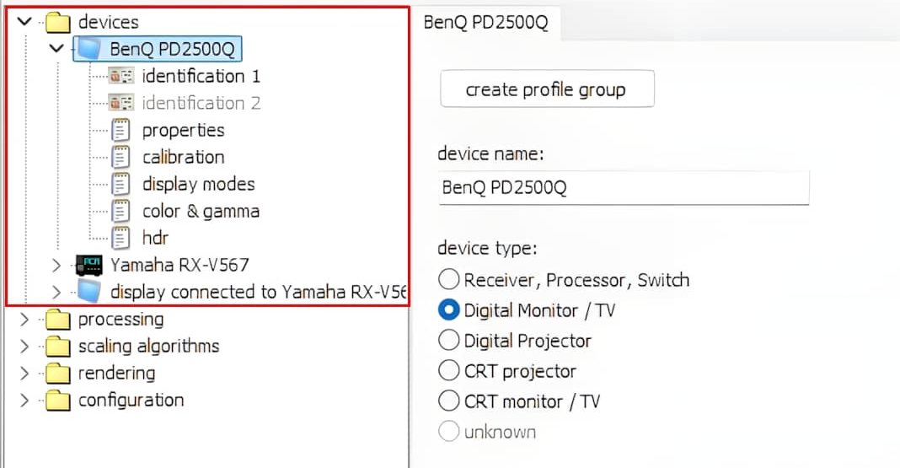Screen dimensions: 900x468
Task: Open the color & gamma settings page
Action: 201,211
